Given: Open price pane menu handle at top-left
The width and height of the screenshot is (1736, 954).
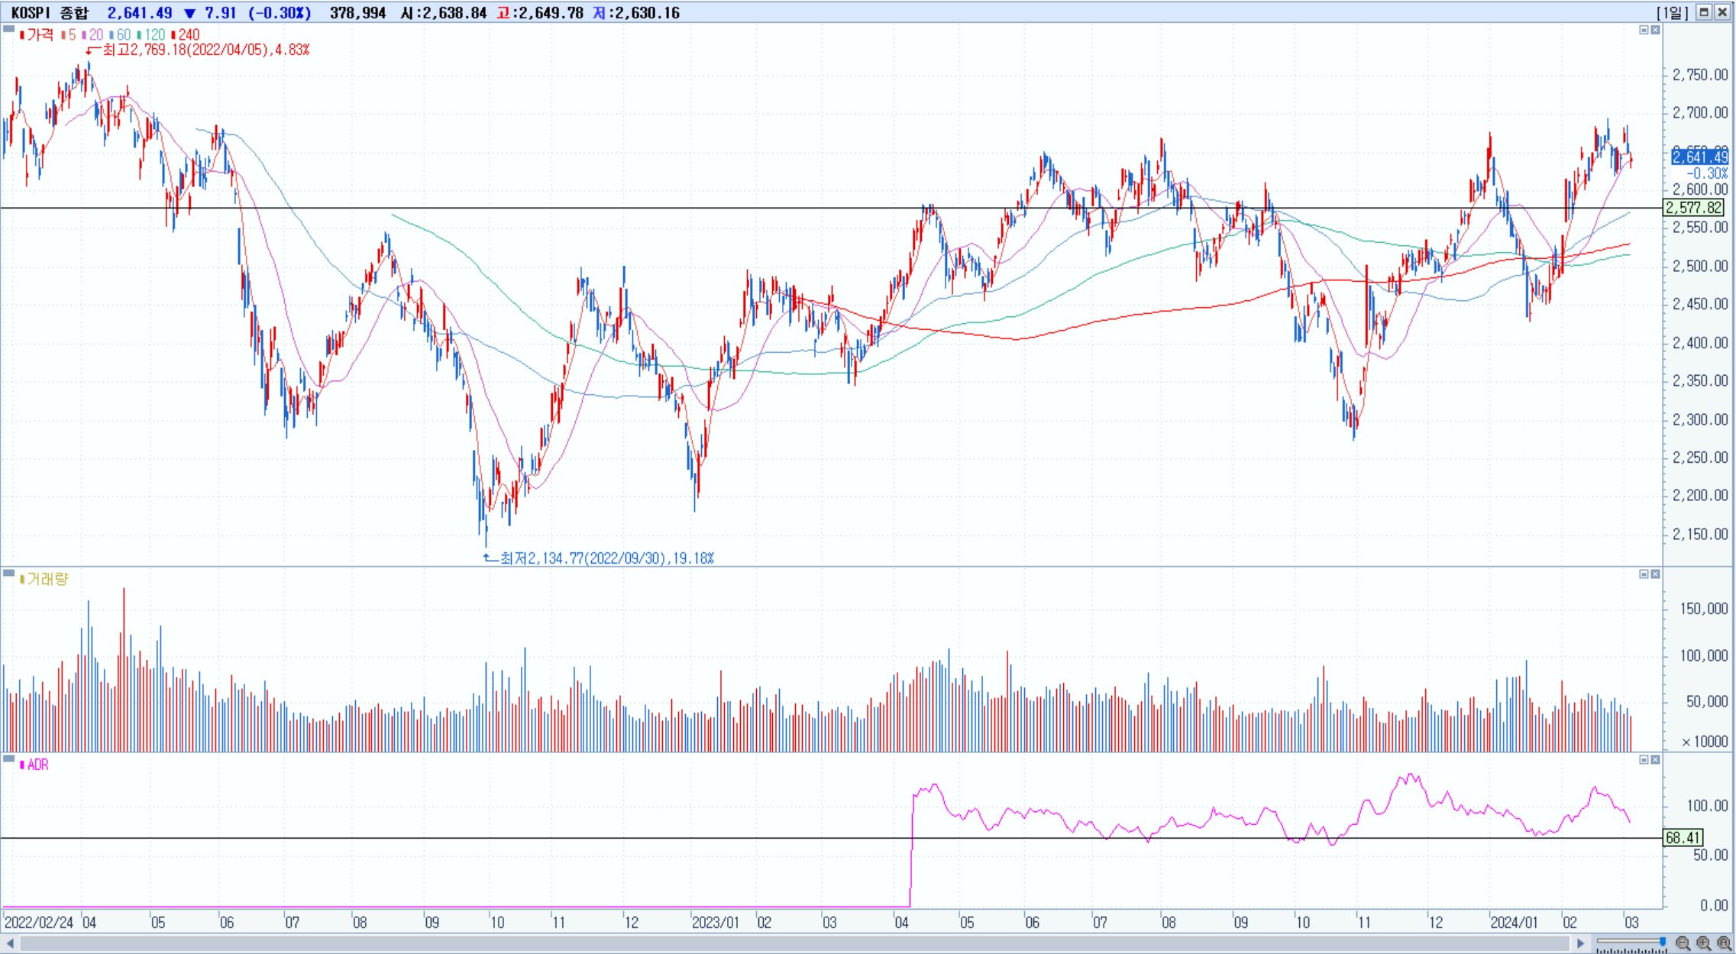Looking at the screenshot, I should [x=8, y=29].
